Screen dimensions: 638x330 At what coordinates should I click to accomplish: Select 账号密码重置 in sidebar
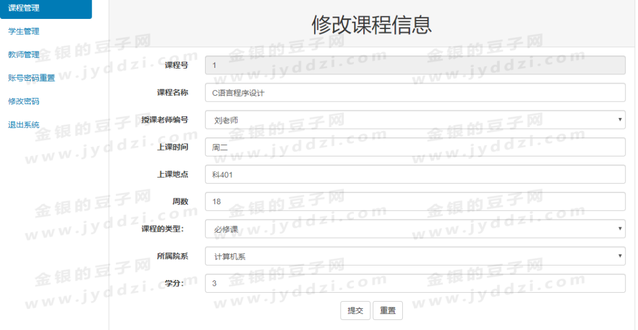click(x=31, y=78)
